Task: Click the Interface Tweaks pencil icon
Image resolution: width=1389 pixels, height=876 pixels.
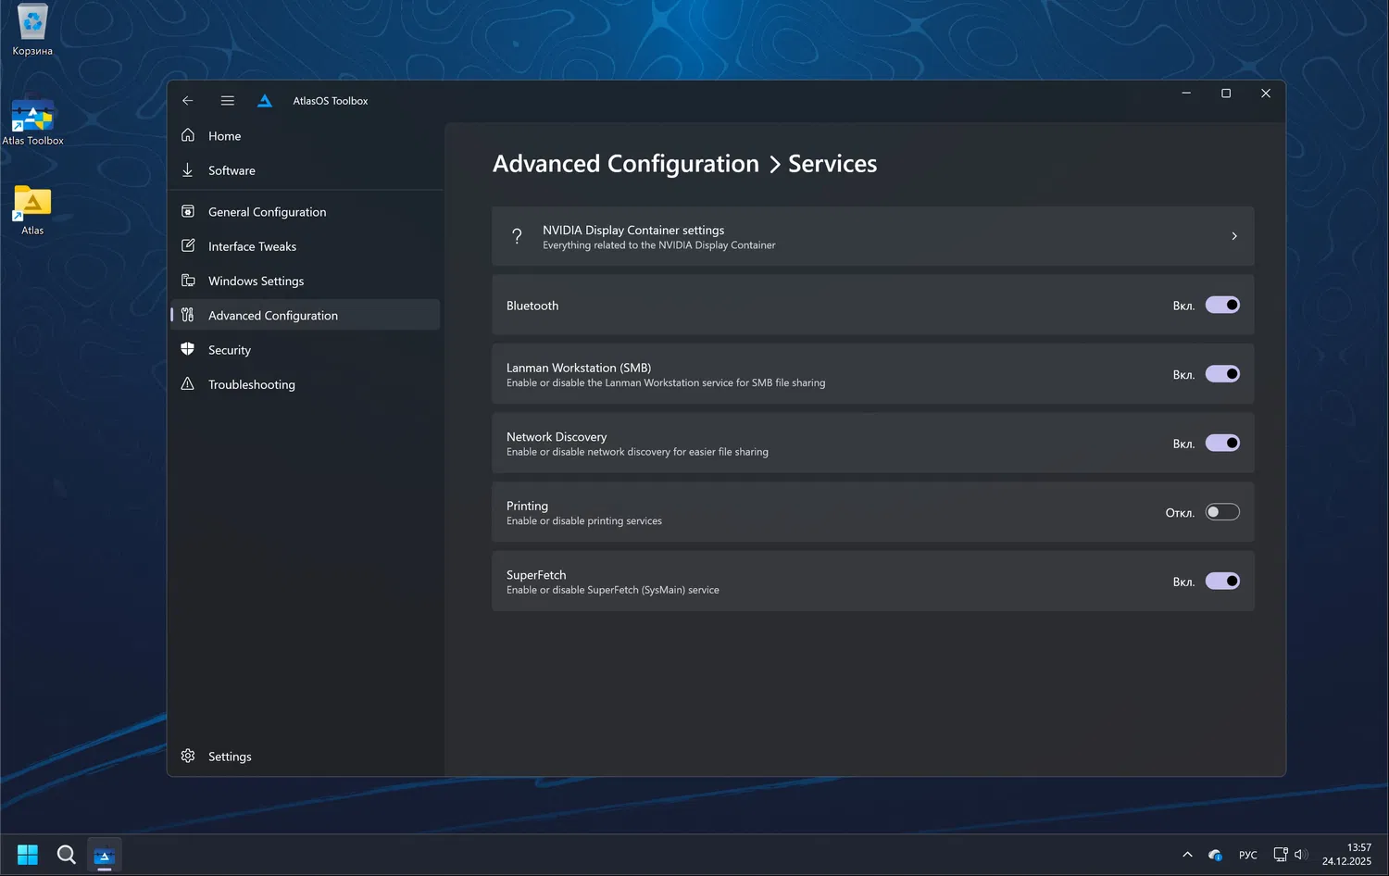Action: click(188, 246)
